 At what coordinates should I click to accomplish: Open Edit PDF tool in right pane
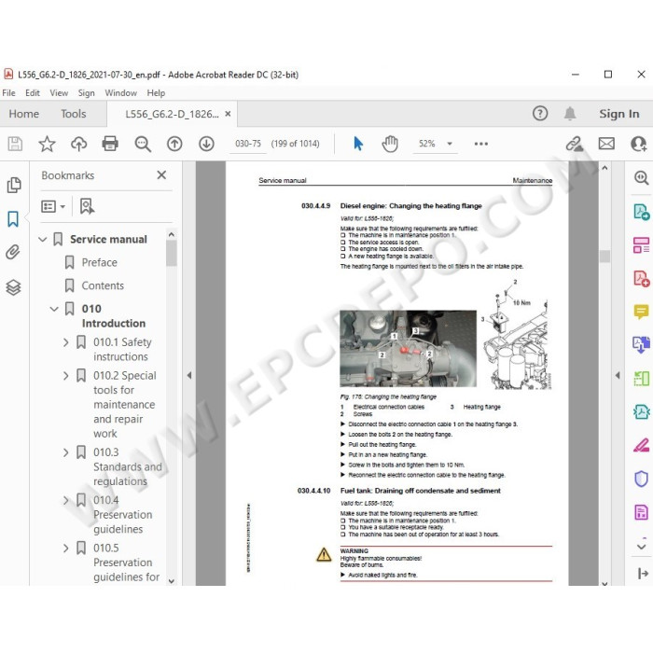tap(642, 245)
